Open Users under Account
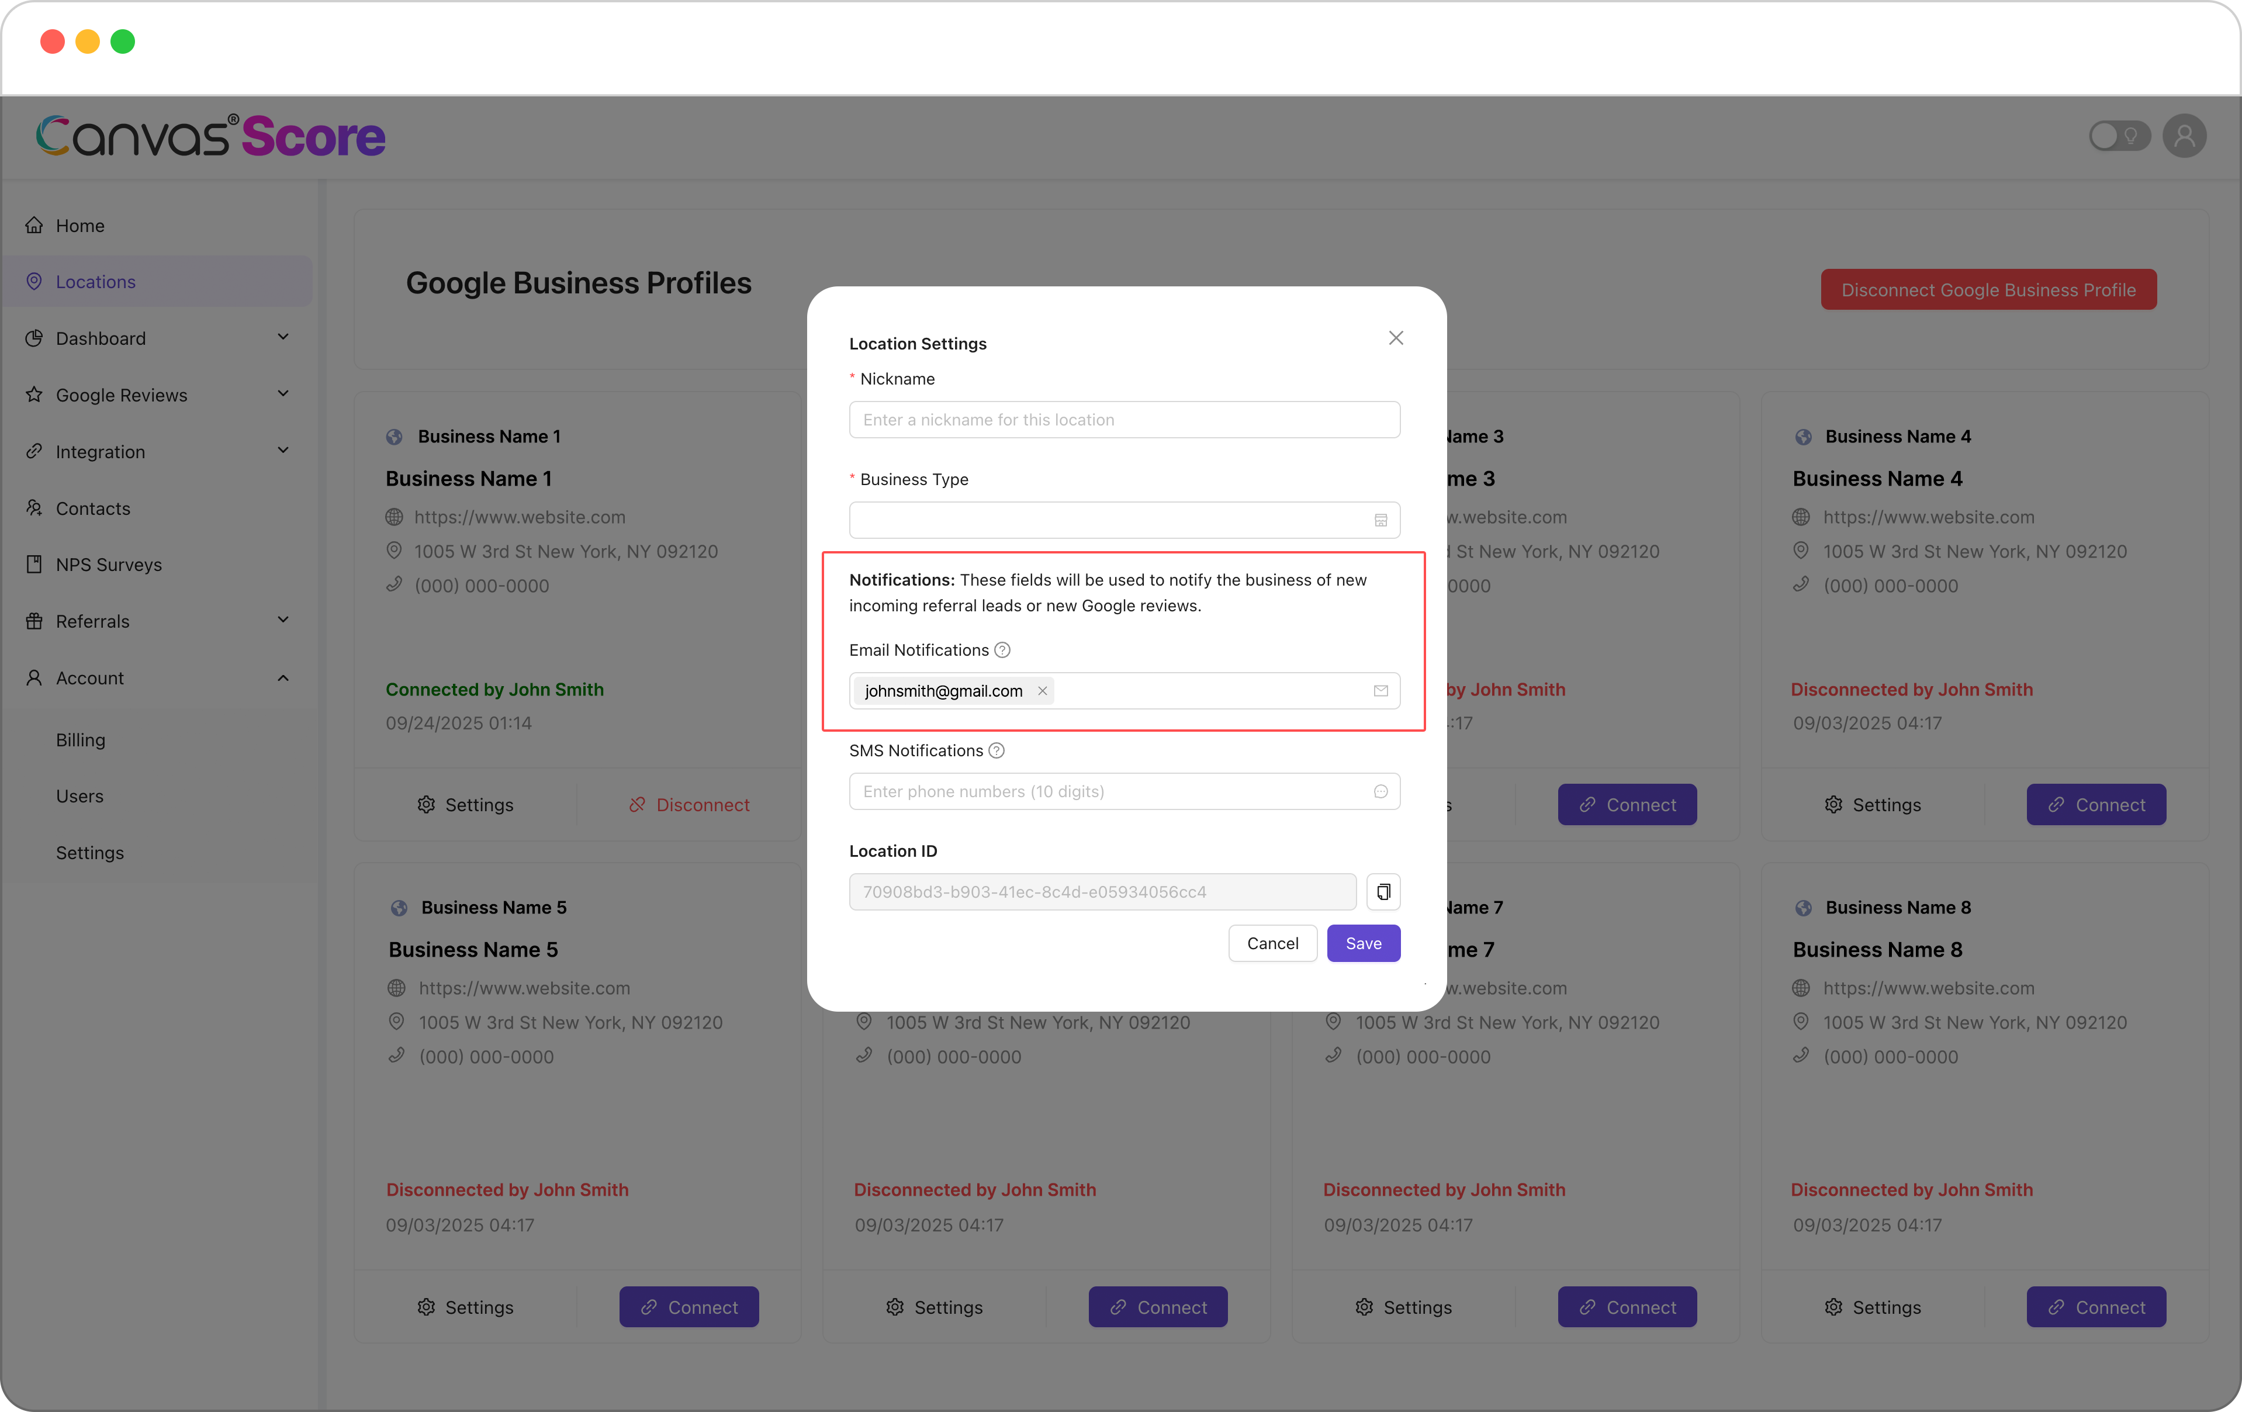Viewport: 2242px width, 1412px height. tap(79, 796)
